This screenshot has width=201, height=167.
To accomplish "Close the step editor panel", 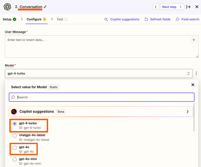I will point(197,7).
